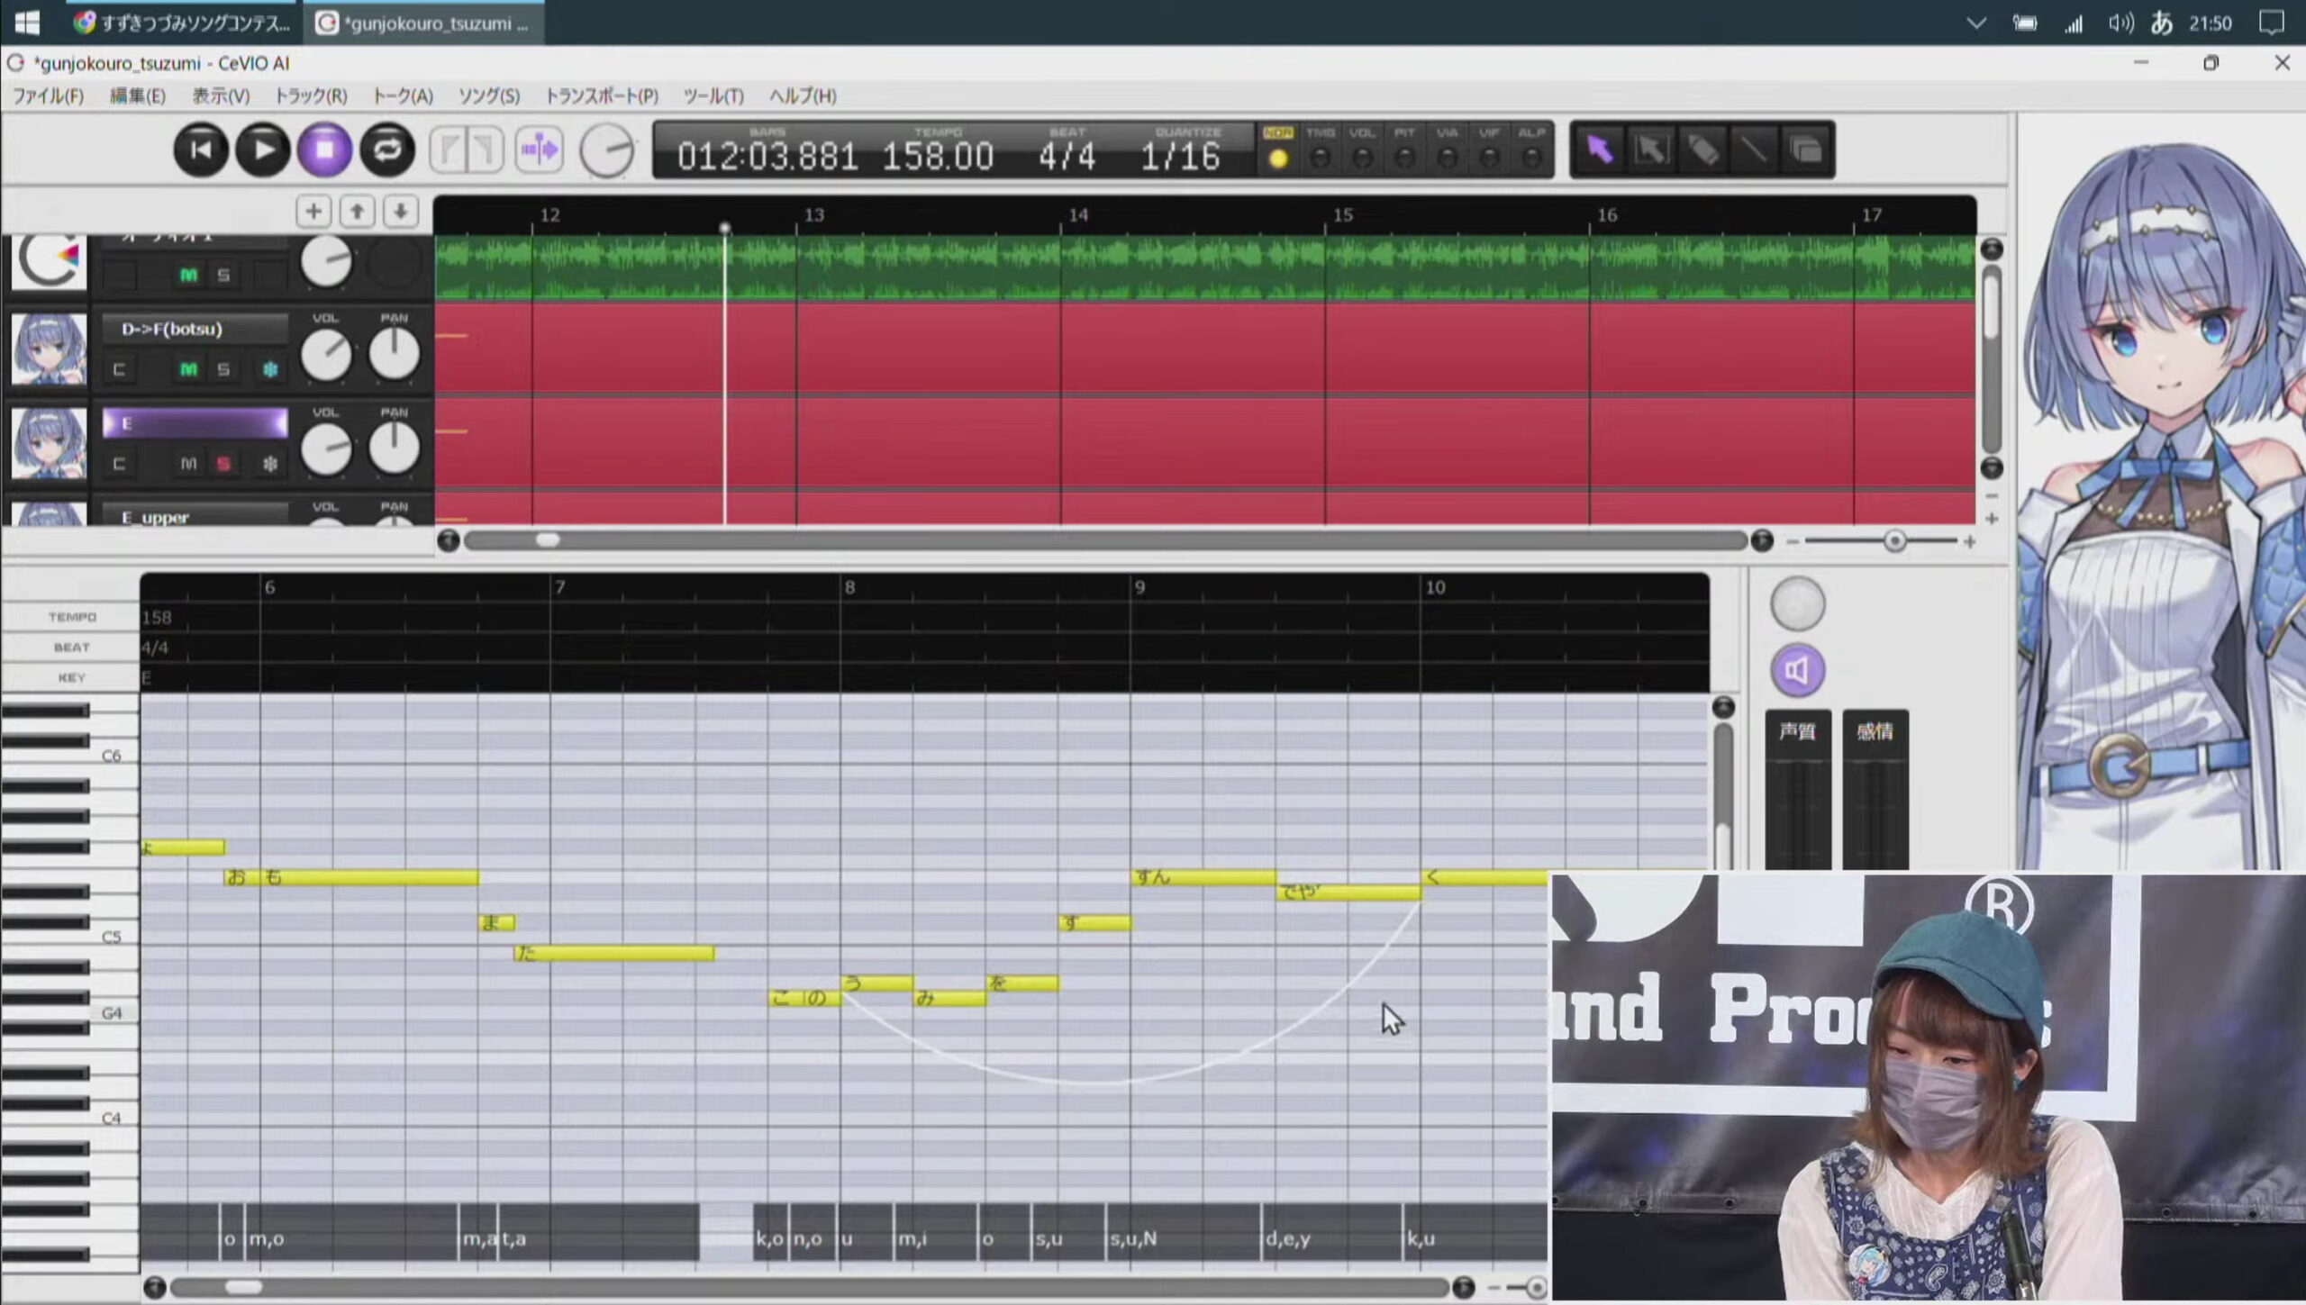This screenshot has width=2306, height=1305.
Task: Select the secondary arrow range-select tool
Action: (x=1650, y=150)
